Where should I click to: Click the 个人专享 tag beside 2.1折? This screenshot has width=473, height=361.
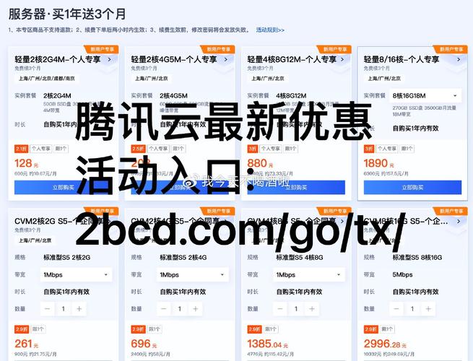(x=41, y=149)
